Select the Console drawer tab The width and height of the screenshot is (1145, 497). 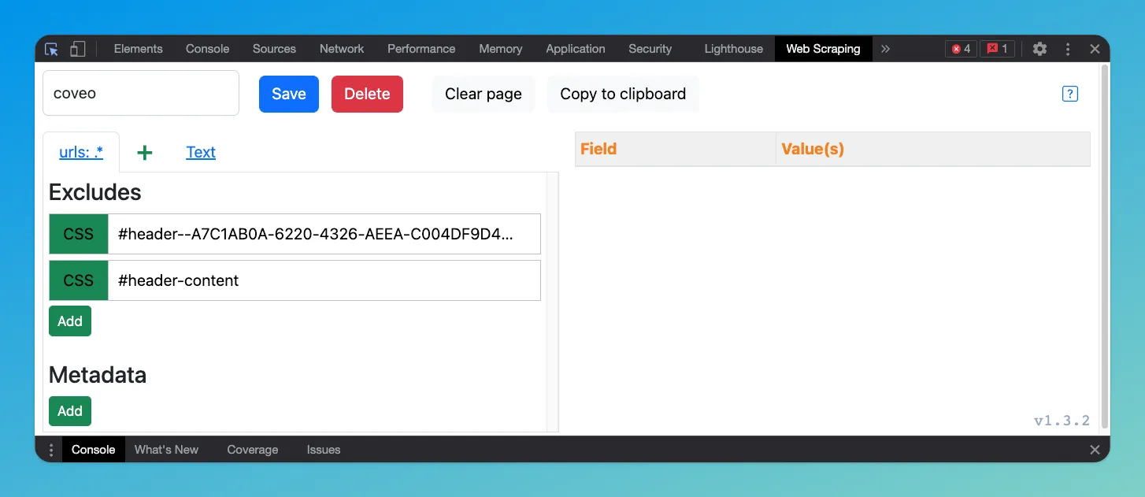point(94,450)
